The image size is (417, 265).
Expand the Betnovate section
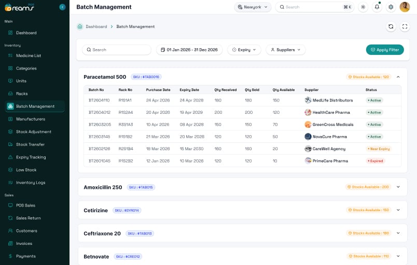point(398,256)
